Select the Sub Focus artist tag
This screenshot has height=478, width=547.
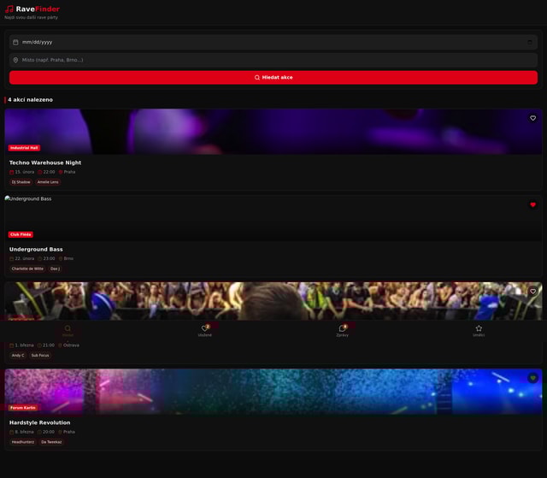[40, 355]
